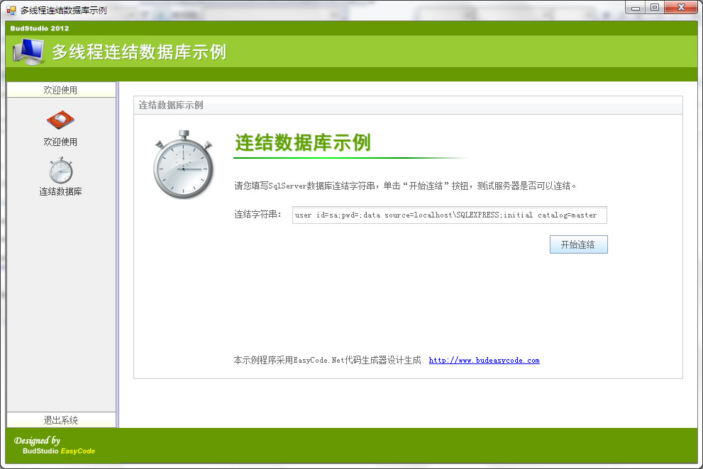Click the 连结数据库示例 group box title
This screenshot has height=469, width=703.
(171, 106)
